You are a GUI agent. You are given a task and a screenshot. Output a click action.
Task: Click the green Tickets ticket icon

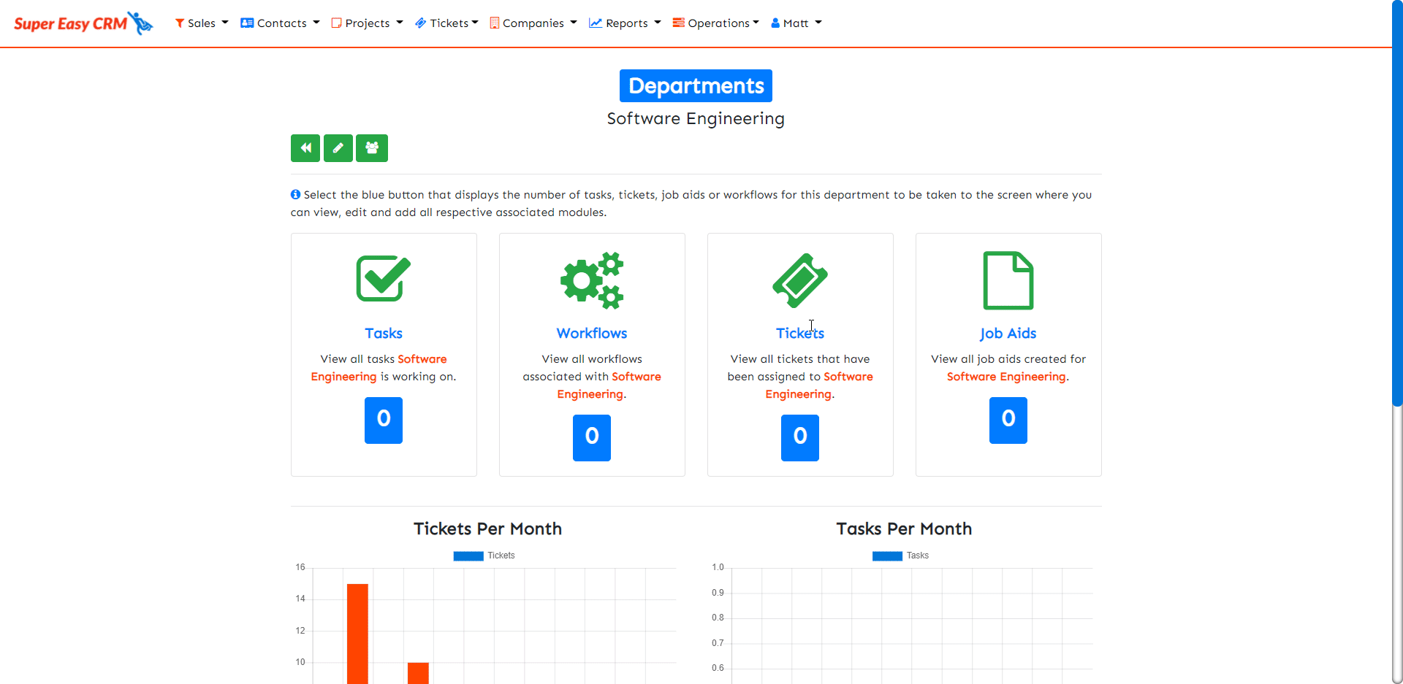click(x=800, y=280)
